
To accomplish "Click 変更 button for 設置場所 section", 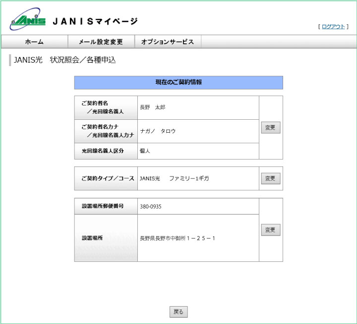I will click(x=271, y=230).
